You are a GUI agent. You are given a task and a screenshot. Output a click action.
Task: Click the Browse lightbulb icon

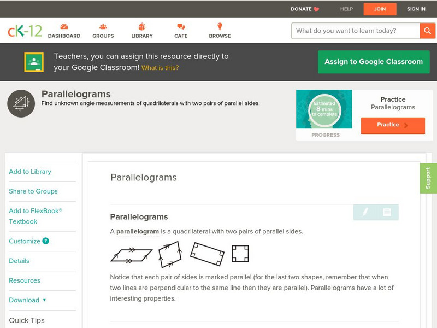(220, 27)
